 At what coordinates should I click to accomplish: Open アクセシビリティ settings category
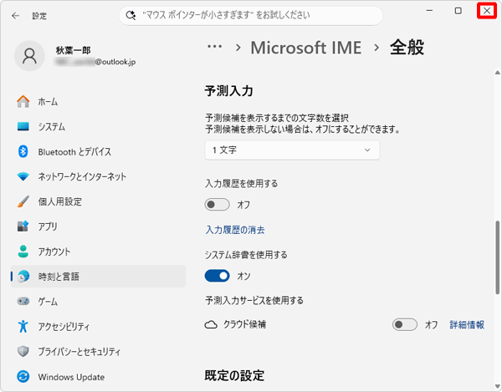pyautogui.click(x=98, y=327)
